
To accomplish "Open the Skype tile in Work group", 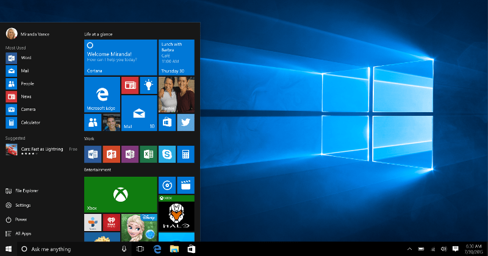I will click(167, 154).
